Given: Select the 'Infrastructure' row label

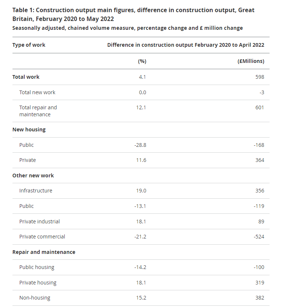Looking at the screenshot, I should (36, 191).
